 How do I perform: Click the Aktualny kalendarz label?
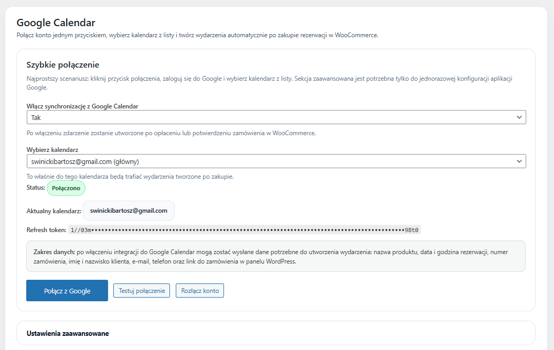pyautogui.click(x=54, y=211)
